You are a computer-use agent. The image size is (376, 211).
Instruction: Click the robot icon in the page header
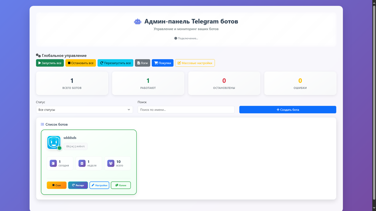click(137, 21)
